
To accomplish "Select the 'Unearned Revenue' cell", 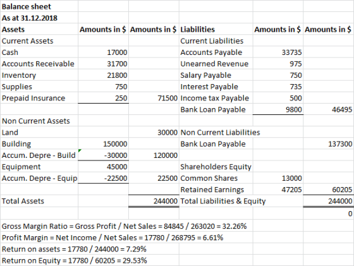I will [216, 64].
